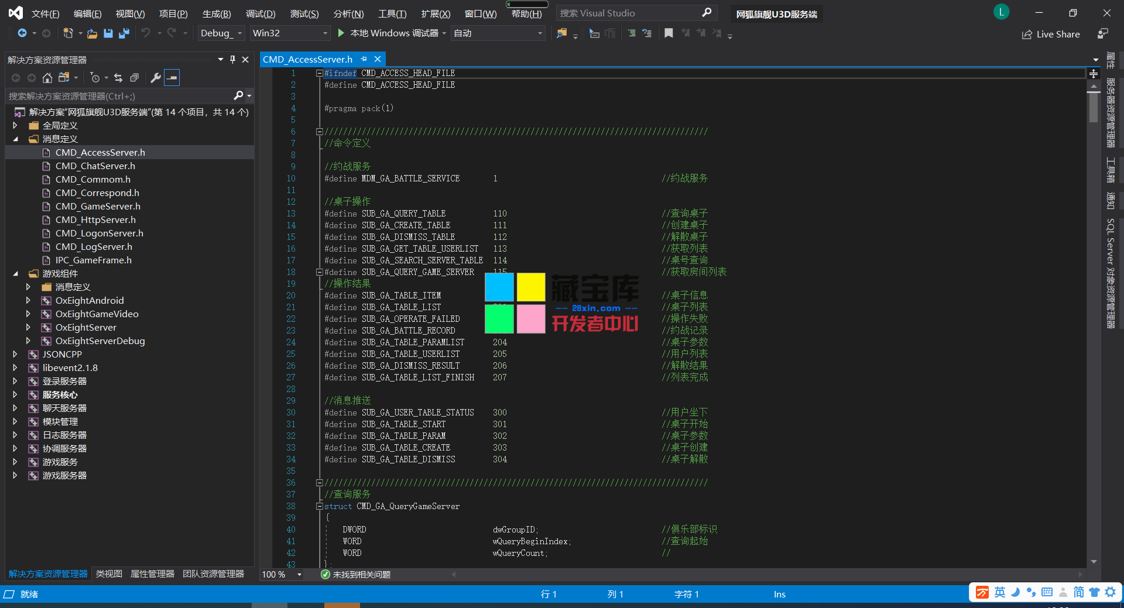Screen dimensions: 1124x608
Task: Open the feedback icon next to Live Share
Action: coord(1102,34)
